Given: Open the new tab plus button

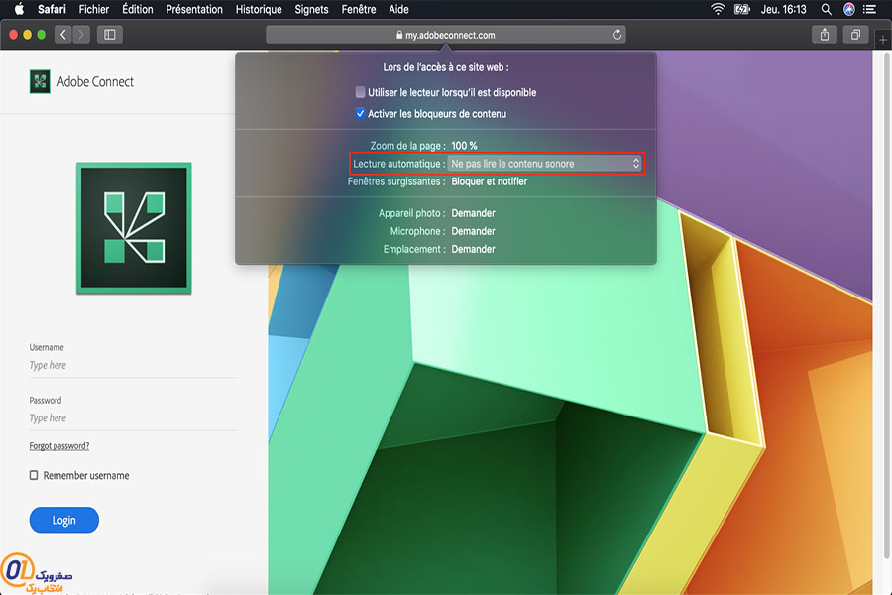Looking at the screenshot, I should coord(883,40).
